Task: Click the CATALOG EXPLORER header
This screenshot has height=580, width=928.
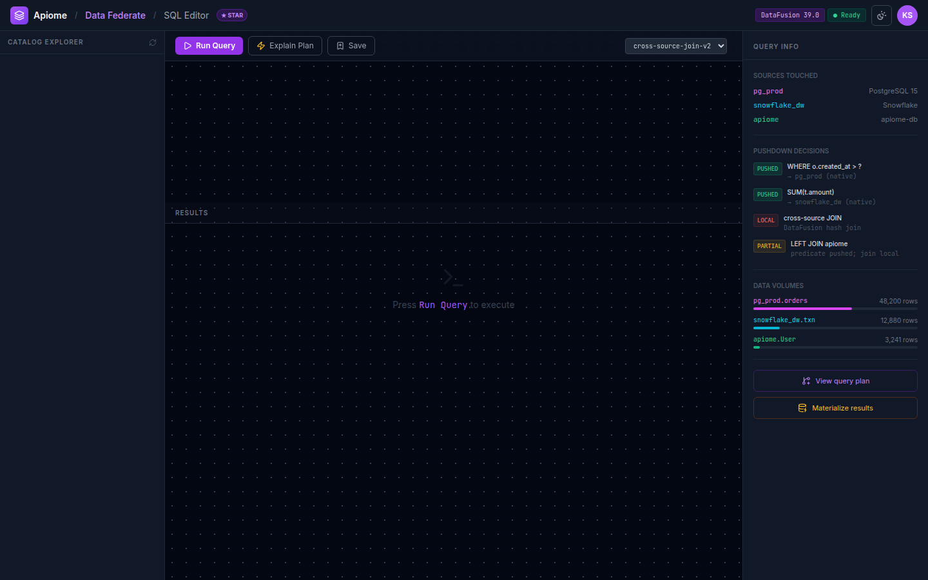Action: click(x=46, y=43)
